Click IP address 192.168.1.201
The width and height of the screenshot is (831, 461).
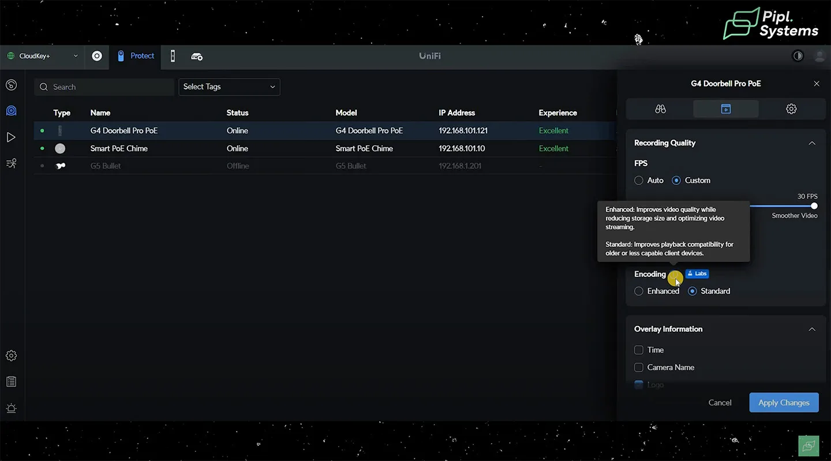coord(460,166)
